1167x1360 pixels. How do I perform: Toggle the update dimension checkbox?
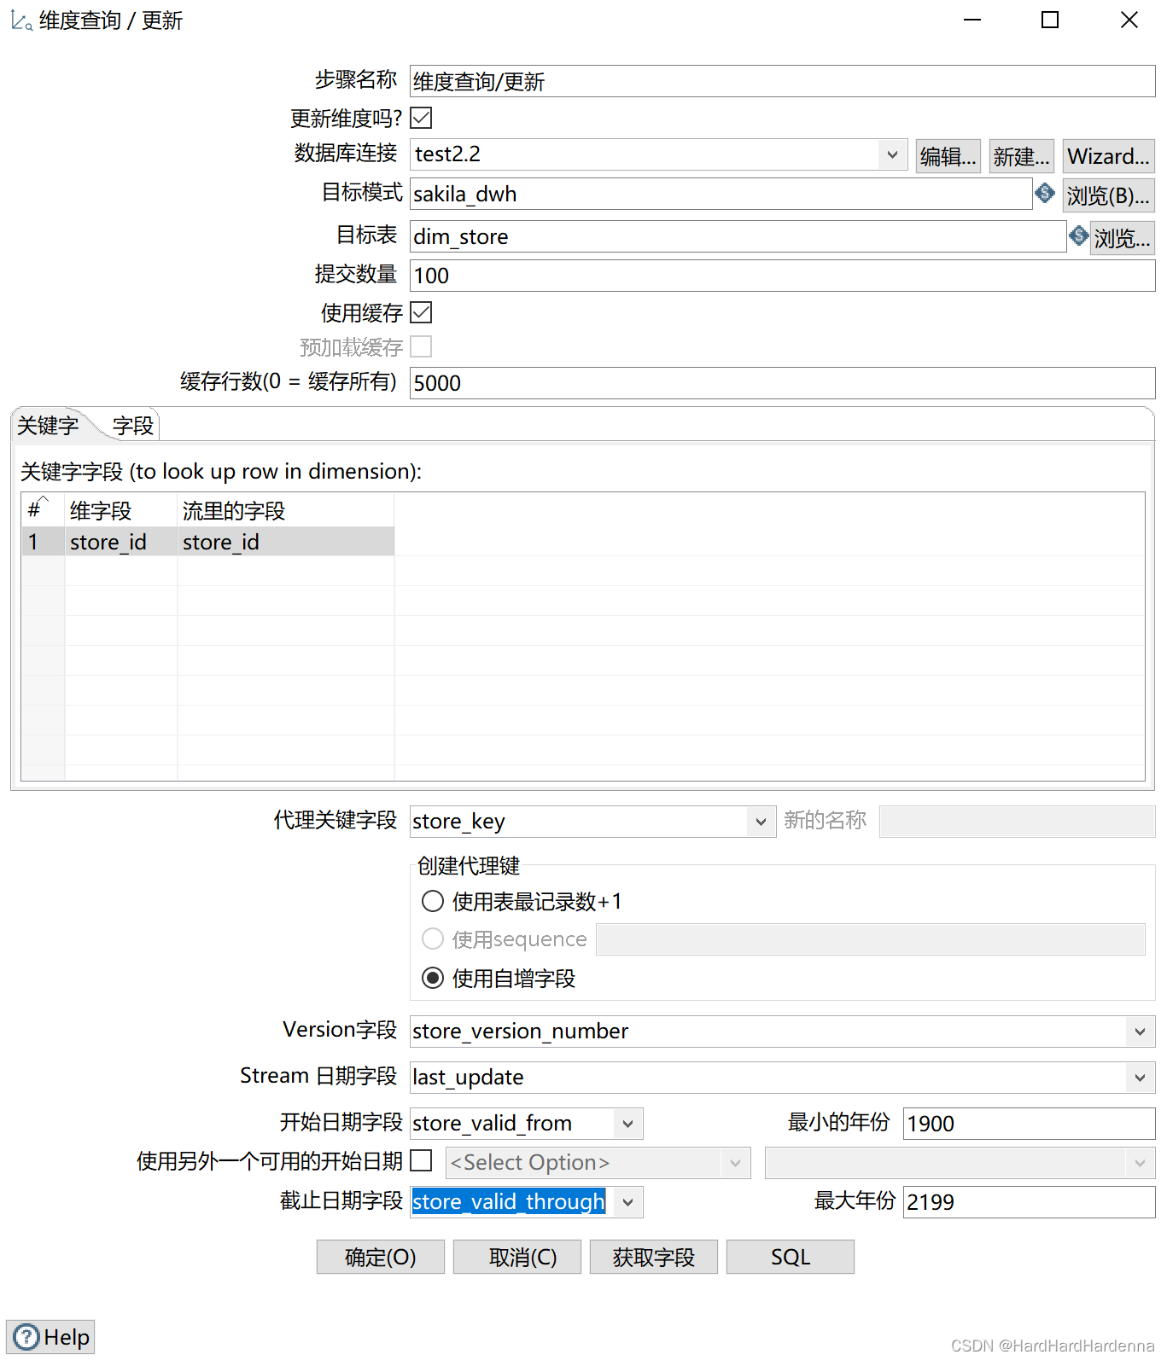[421, 118]
